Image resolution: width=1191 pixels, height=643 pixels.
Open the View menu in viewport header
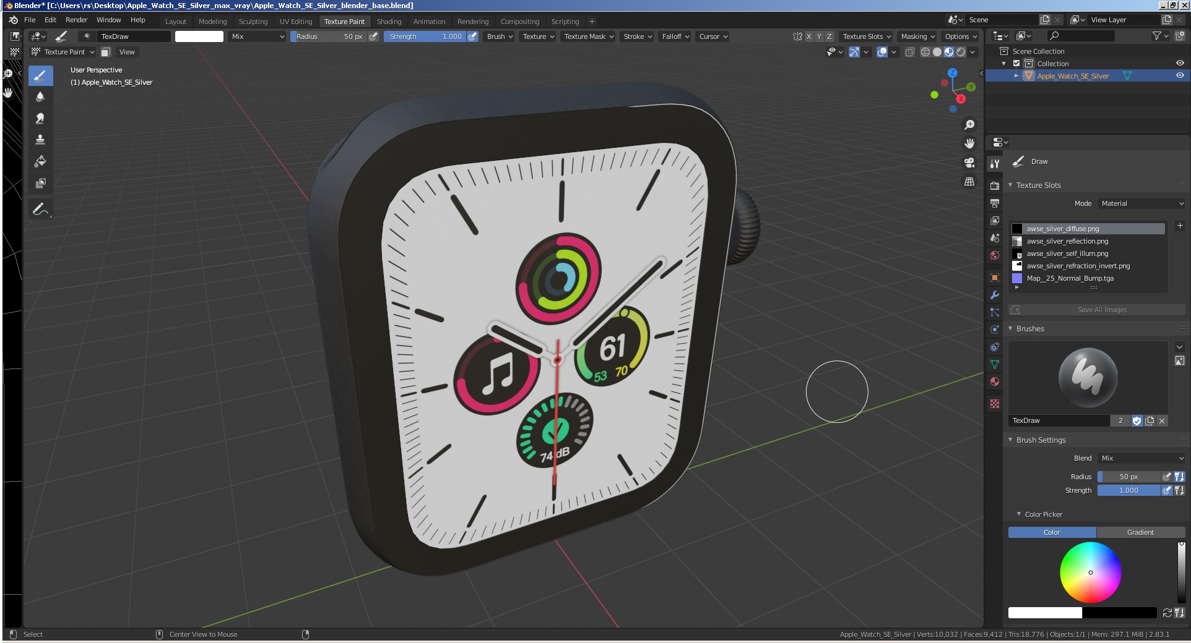click(127, 52)
